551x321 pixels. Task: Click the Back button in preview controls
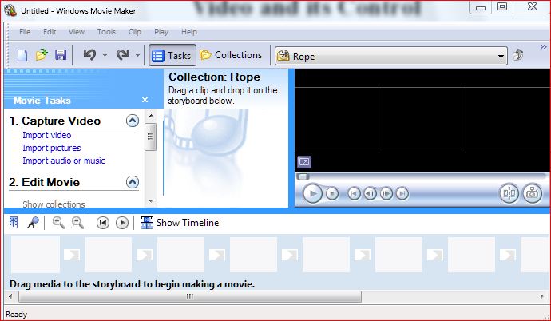click(x=354, y=193)
